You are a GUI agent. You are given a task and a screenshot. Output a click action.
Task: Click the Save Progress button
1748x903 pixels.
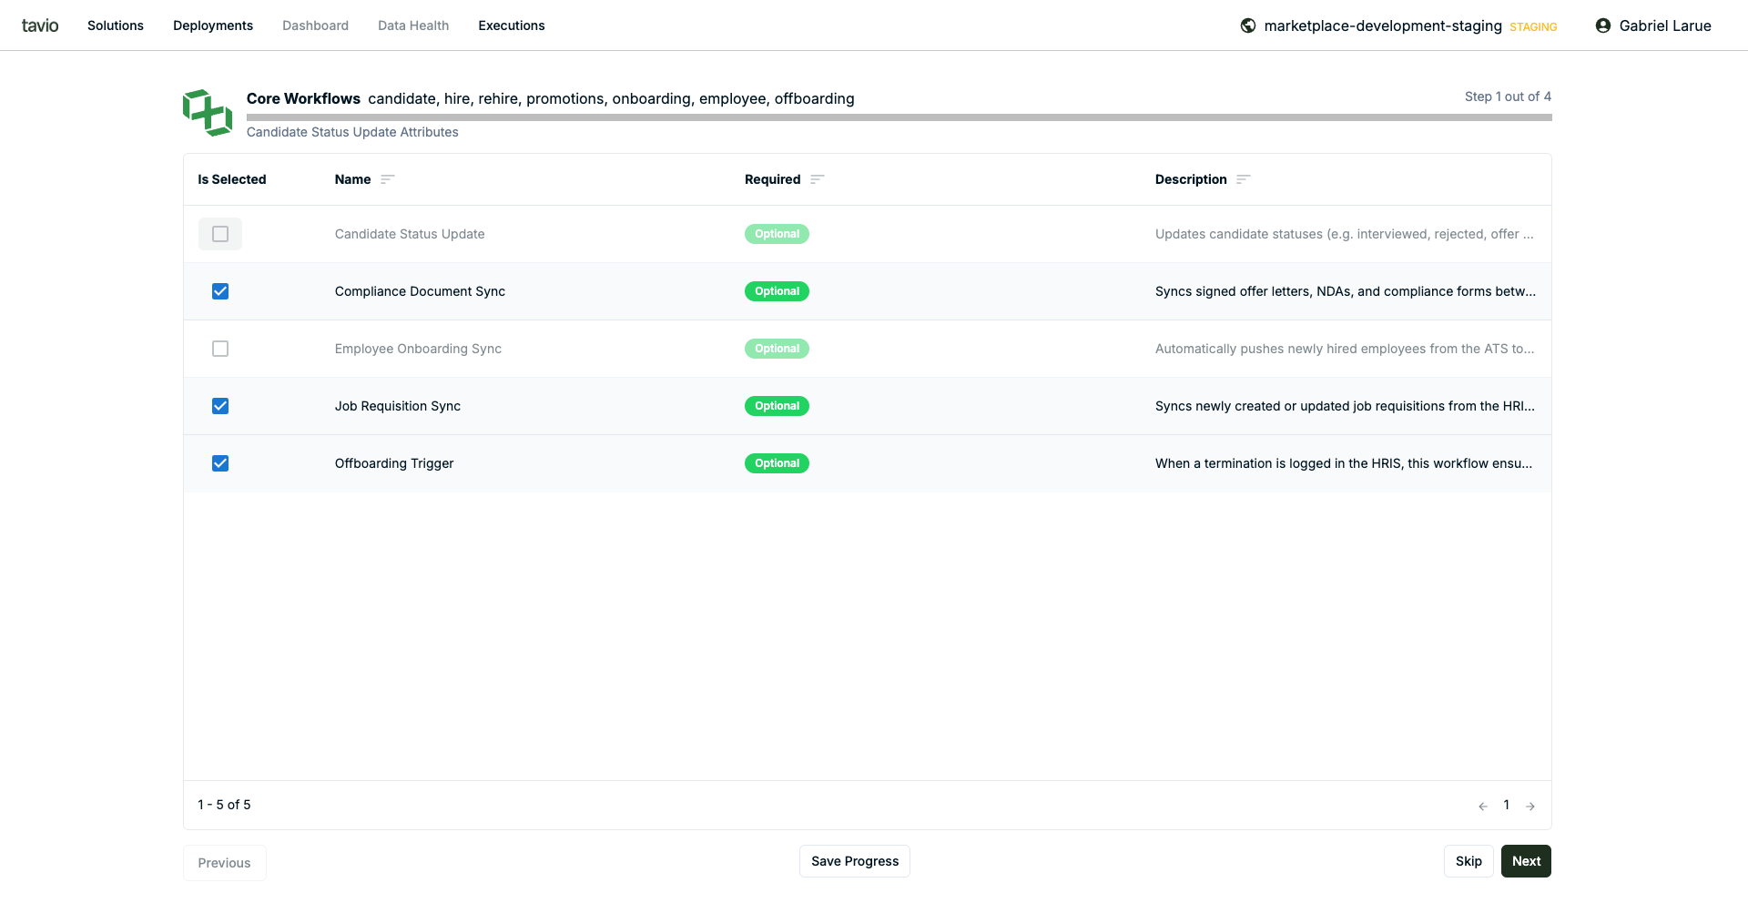[x=854, y=861]
